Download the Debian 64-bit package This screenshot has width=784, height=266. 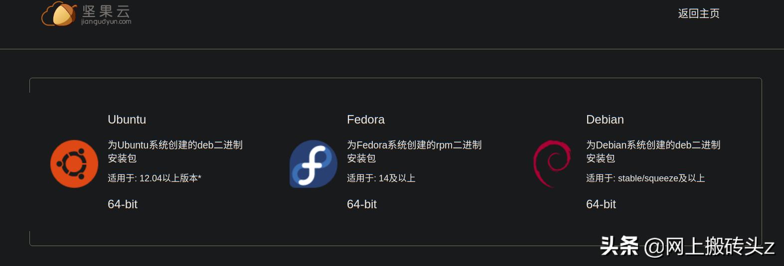coord(601,204)
